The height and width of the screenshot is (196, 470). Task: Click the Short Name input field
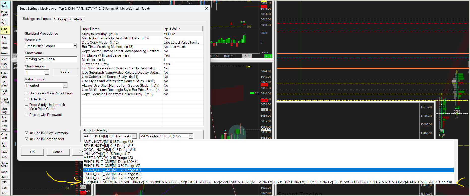point(51,59)
